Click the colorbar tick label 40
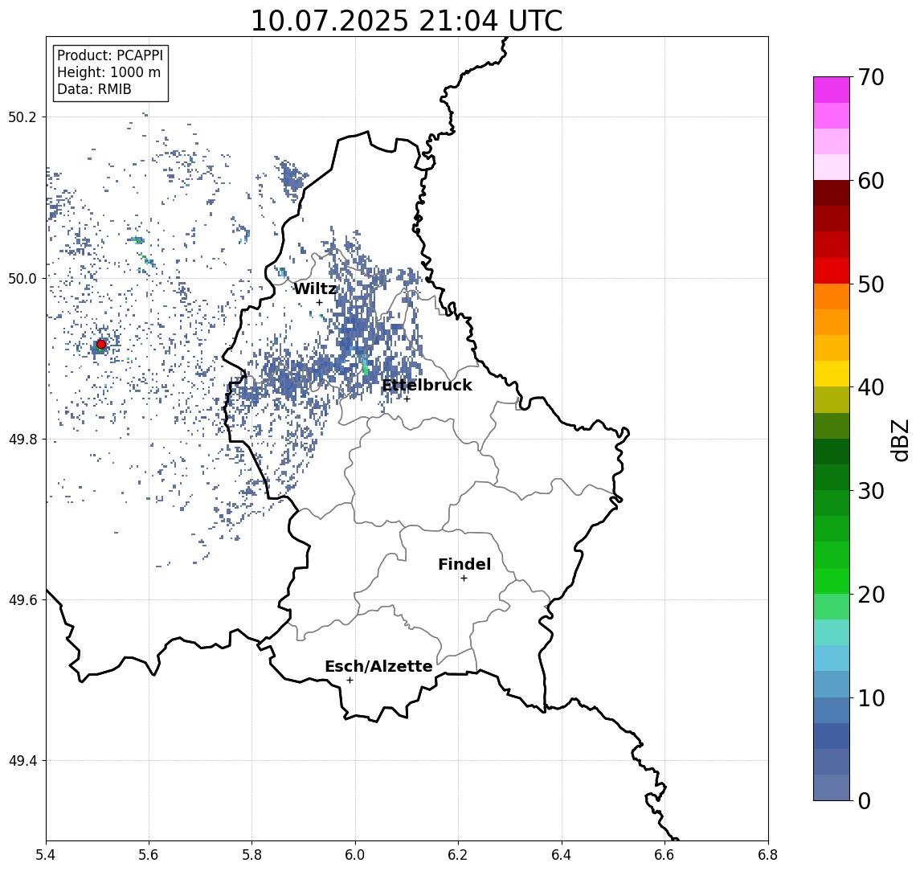The width and height of the screenshot is (920, 871). (x=871, y=387)
